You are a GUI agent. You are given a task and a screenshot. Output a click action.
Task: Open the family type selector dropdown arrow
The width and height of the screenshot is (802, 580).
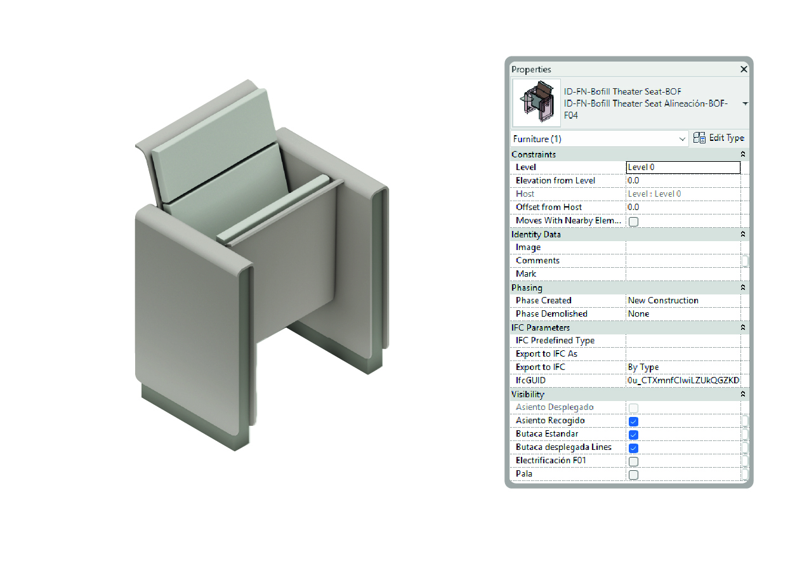(x=745, y=103)
